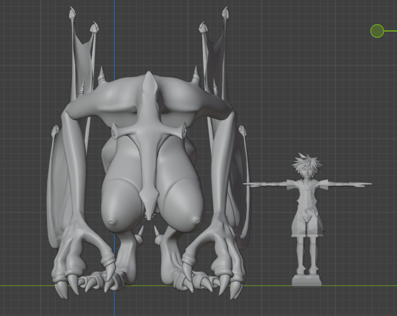Click the pedestal base under the character
Image resolution: width=397 pixels, height=316 pixels.
tap(307, 281)
